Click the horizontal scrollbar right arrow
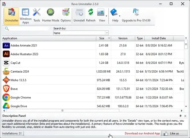Viewport: 190px width, 138px height. (x=182, y=111)
